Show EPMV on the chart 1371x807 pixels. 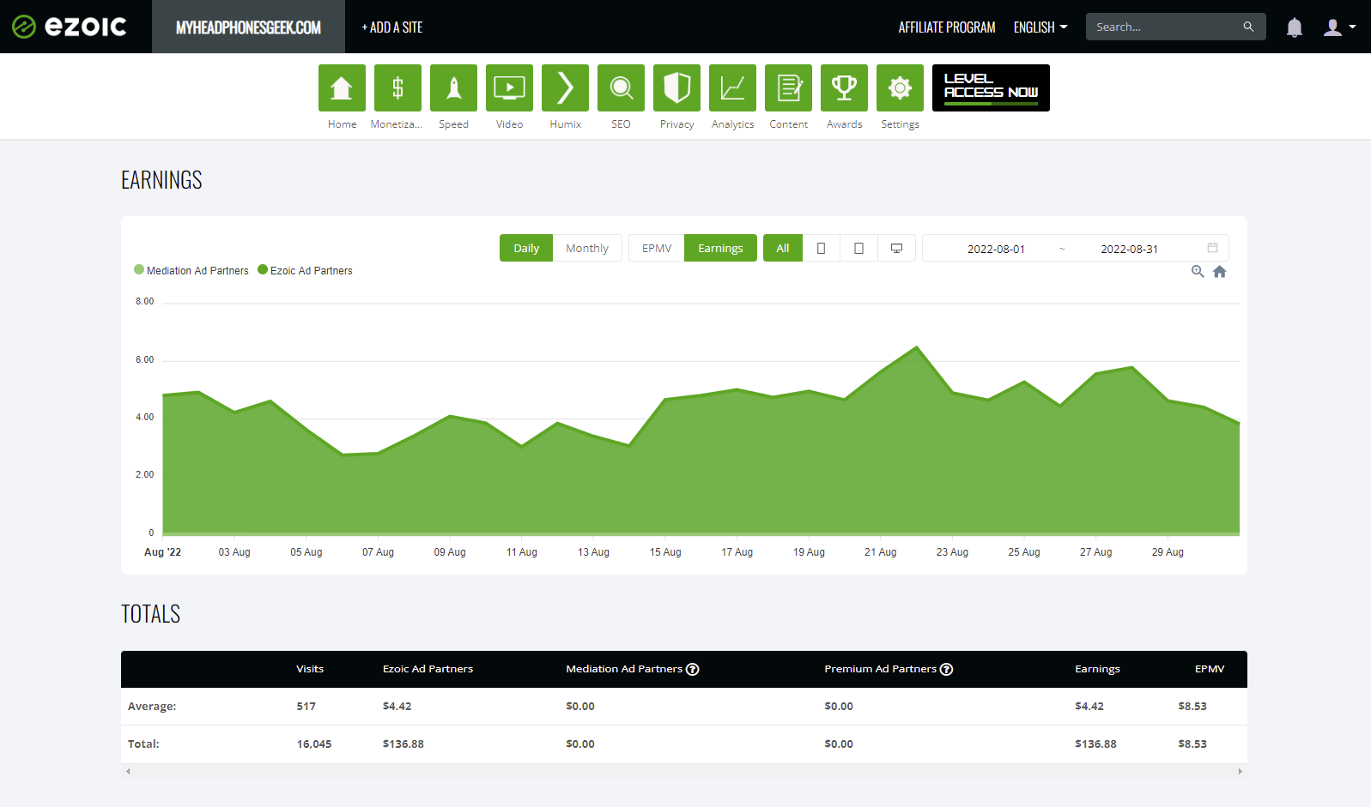[657, 248]
